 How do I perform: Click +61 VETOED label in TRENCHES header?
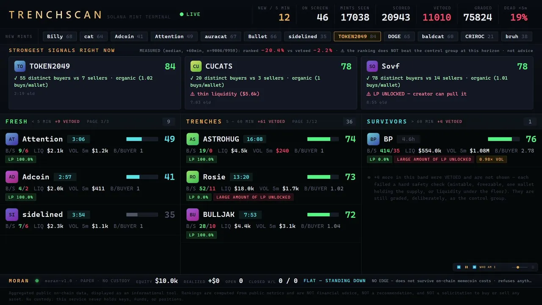point(271,122)
